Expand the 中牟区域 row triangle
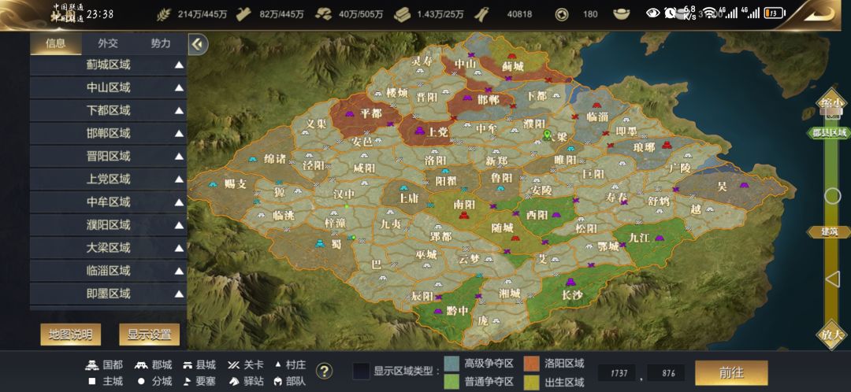Viewport: 851px width, 392px height. (179, 202)
